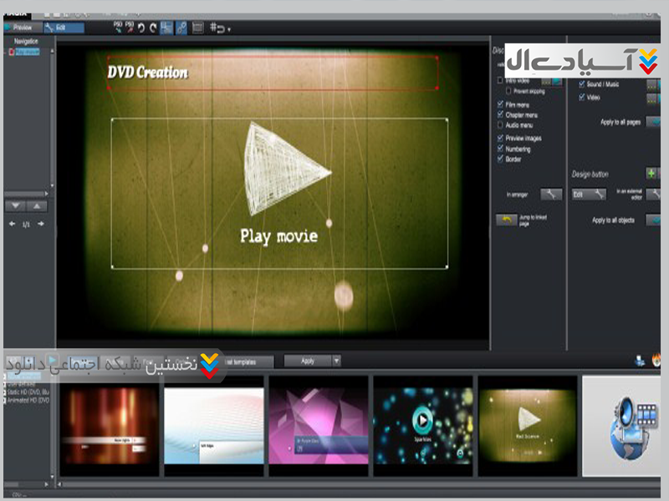669x501 pixels.
Task: Open the grid options dropdown arrow
Action: (x=228, y=28)
